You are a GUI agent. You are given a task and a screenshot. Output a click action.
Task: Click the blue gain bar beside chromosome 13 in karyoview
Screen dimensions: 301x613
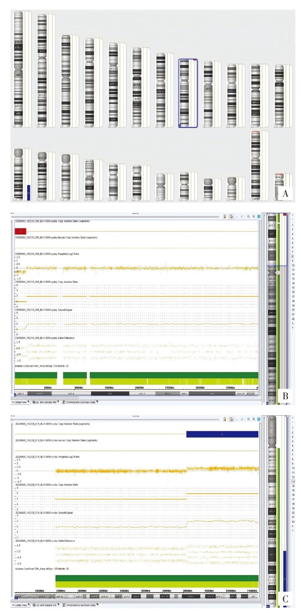(28, 191)
